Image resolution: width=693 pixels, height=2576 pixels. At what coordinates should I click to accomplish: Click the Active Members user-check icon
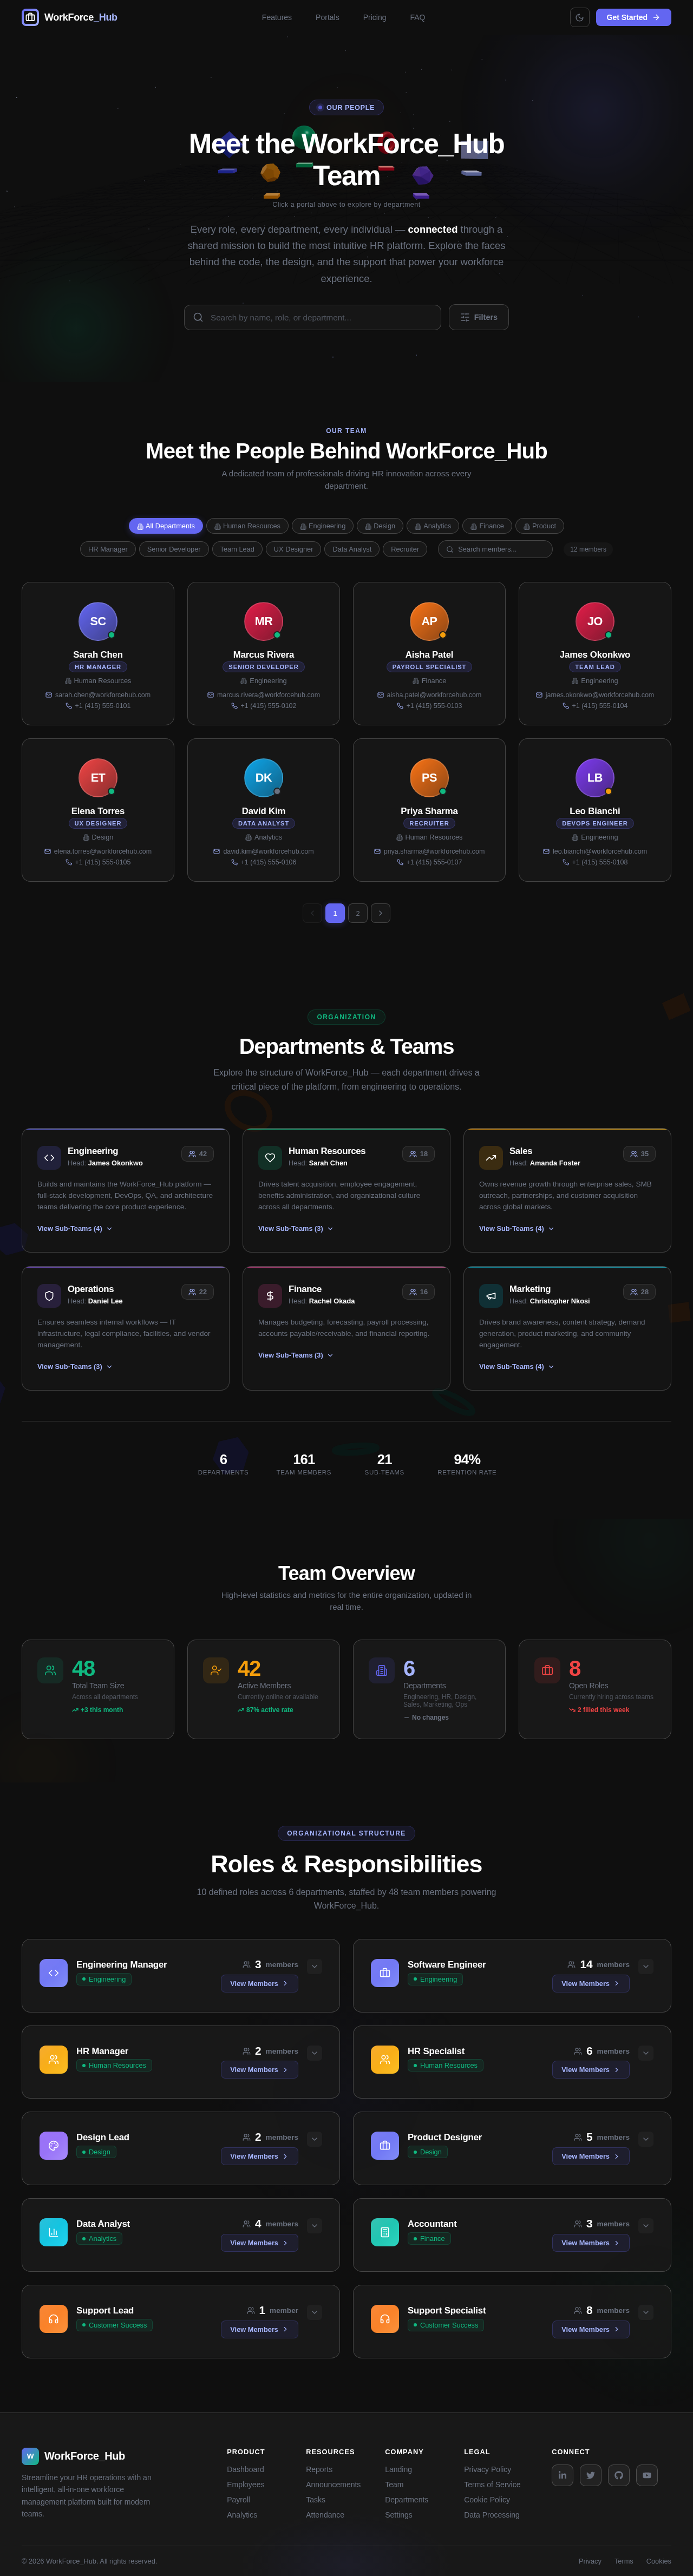coord(216,1670)
